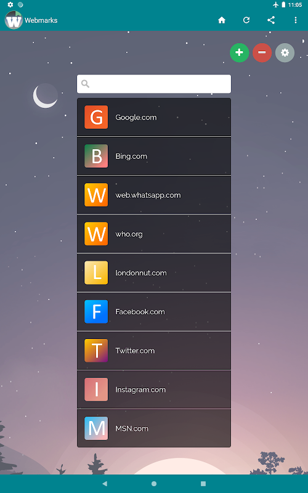Tap the Android back navigation button
The height and width of the screenshot is (493, 308).
pos(105,484)
